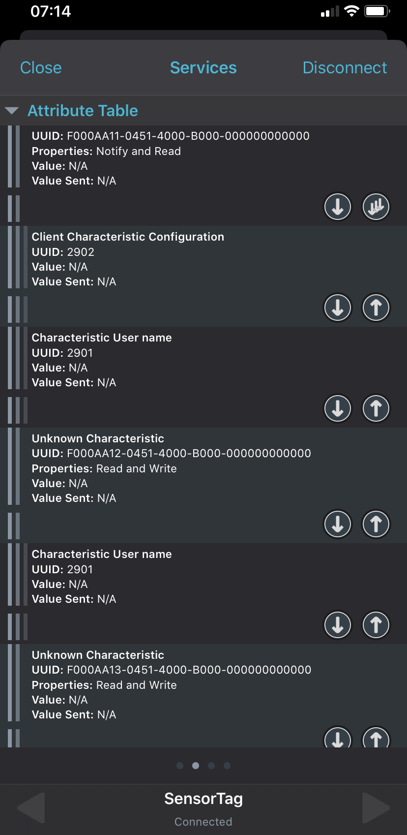Read value of F000AA12 characteristic
This screenshot has width=407, height=835.
click(338, 524)
